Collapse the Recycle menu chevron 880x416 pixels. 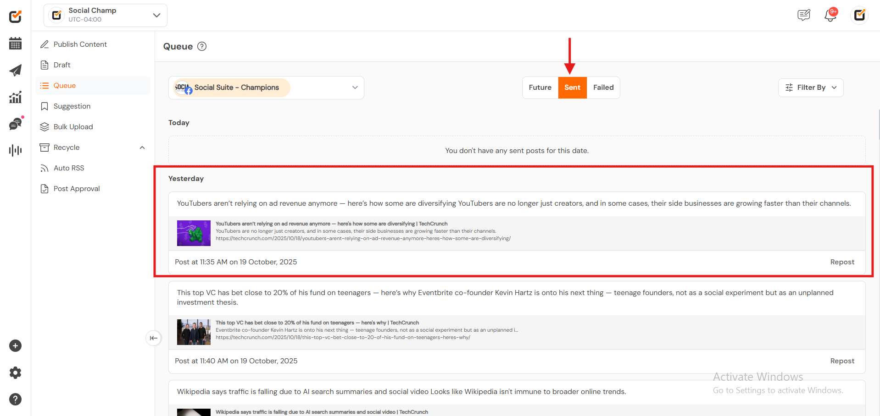coord(142,148)
